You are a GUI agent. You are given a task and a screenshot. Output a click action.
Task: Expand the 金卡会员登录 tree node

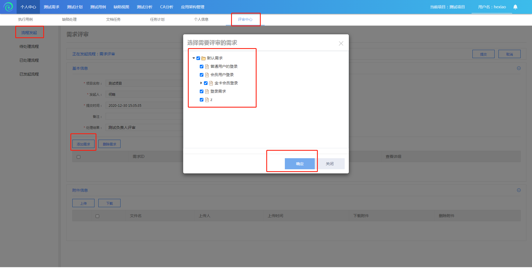click(201, 83)
